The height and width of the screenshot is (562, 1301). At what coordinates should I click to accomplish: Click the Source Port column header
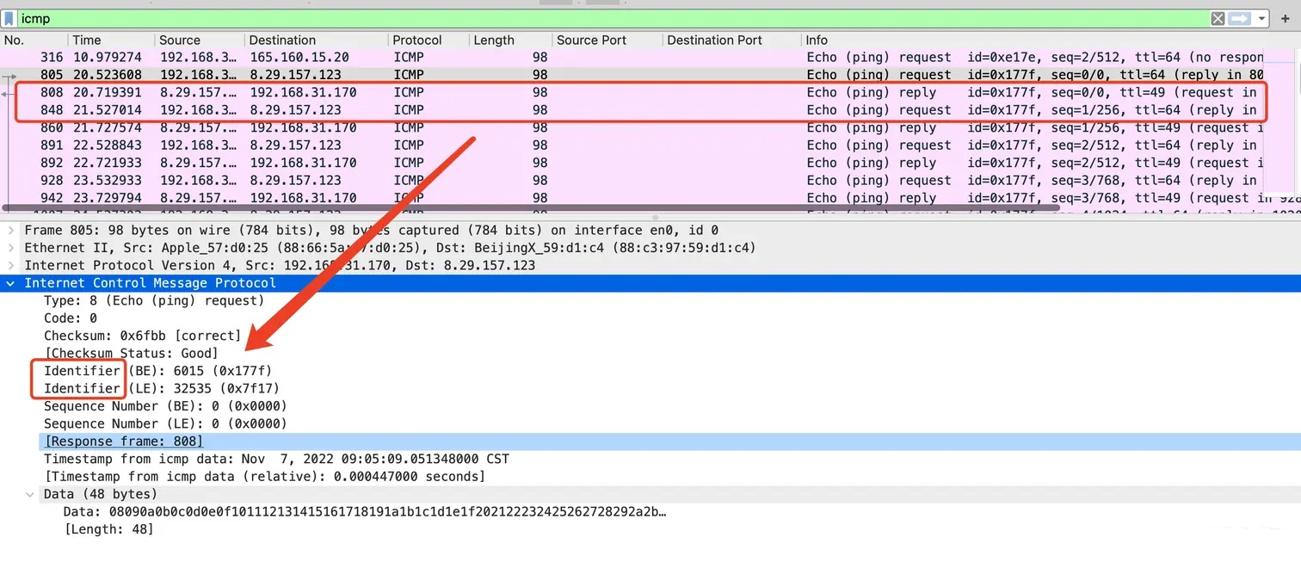click(592, 40)
